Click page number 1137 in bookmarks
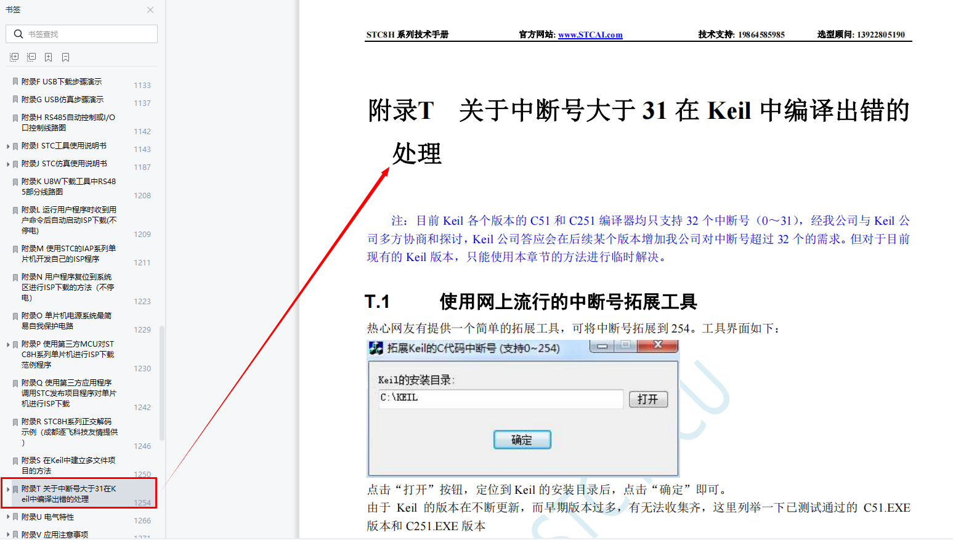953x540 pixels. click(x=142, y=103)
